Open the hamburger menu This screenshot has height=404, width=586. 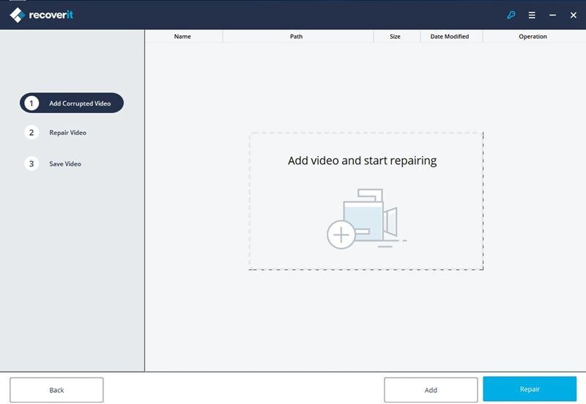(532, 15)
